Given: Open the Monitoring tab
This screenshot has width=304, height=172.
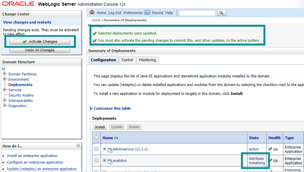Looking at the screenshot, I should [x=147, y=60].
